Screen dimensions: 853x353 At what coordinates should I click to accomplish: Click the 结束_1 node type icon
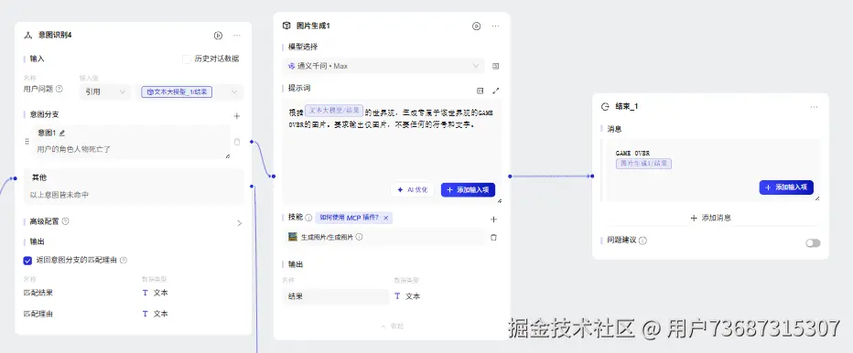604,107
